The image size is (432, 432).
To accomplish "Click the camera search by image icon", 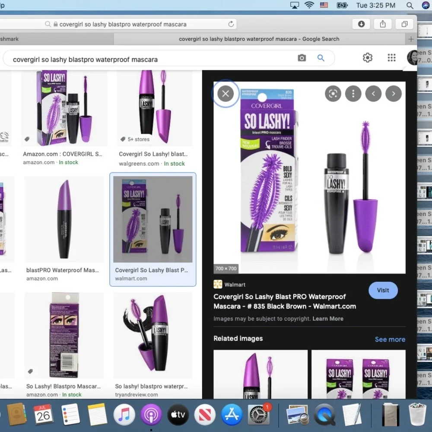I will tap(302, 58).
